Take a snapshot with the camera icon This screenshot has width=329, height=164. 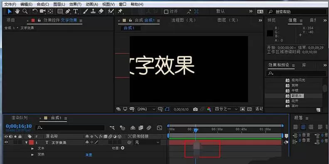point(195,109)
